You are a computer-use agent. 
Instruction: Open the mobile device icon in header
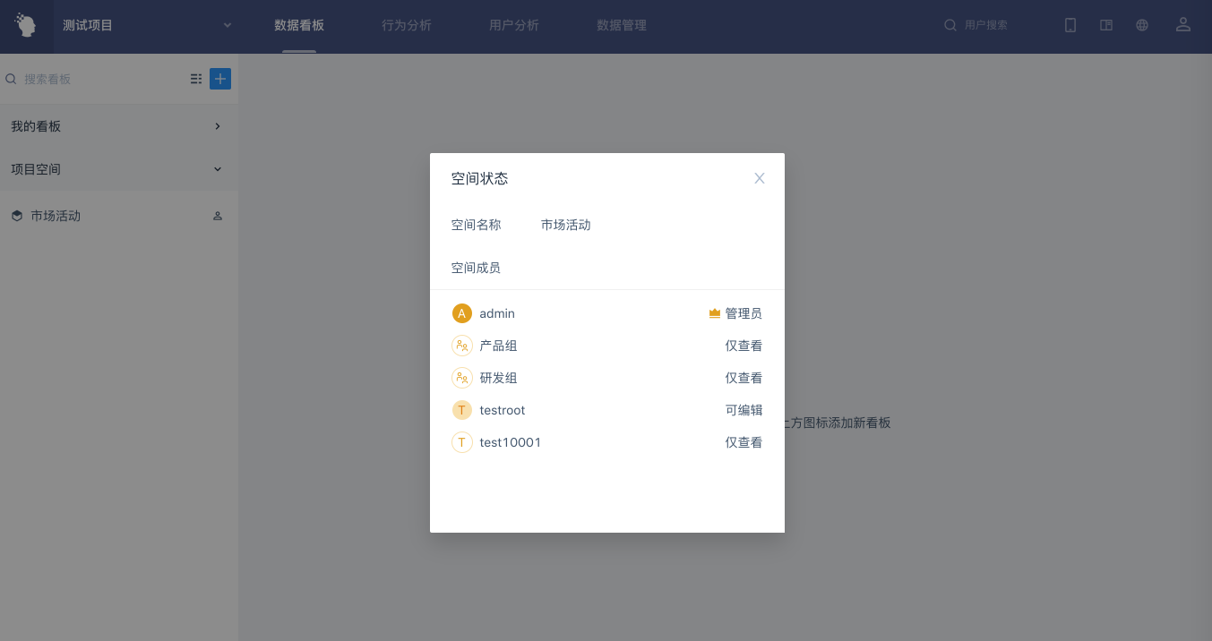(x=1070, y=25)
